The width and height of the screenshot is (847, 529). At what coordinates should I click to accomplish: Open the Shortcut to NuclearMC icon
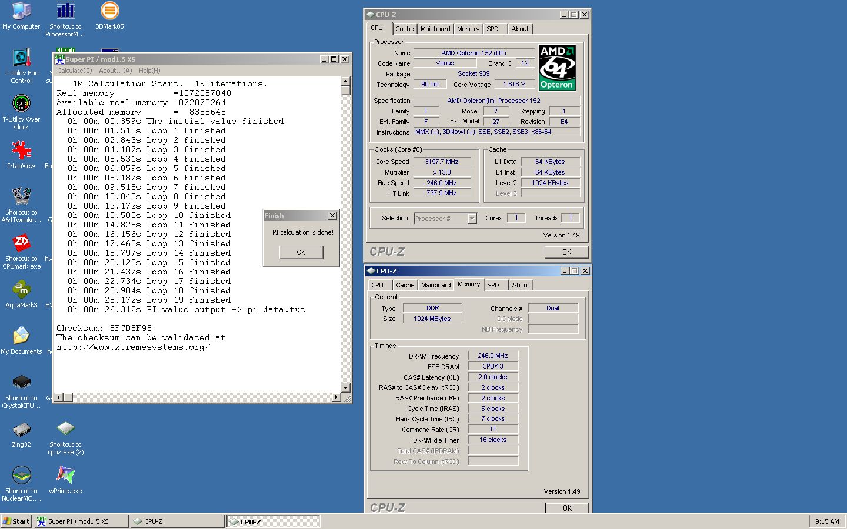[21, 484]
